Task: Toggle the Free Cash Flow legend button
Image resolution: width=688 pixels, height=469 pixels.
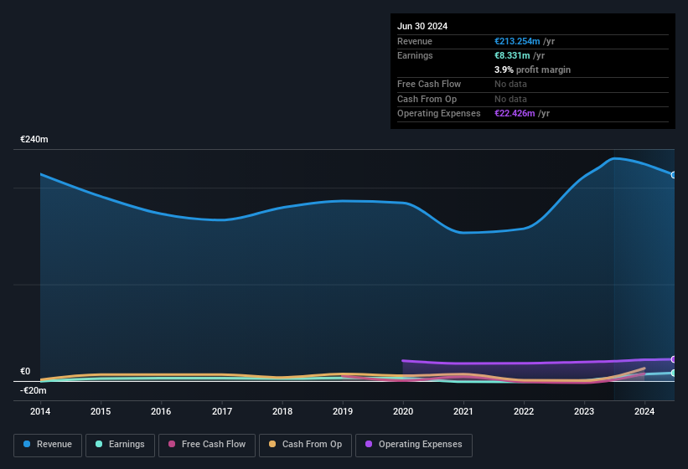Action: pos(207,445)
